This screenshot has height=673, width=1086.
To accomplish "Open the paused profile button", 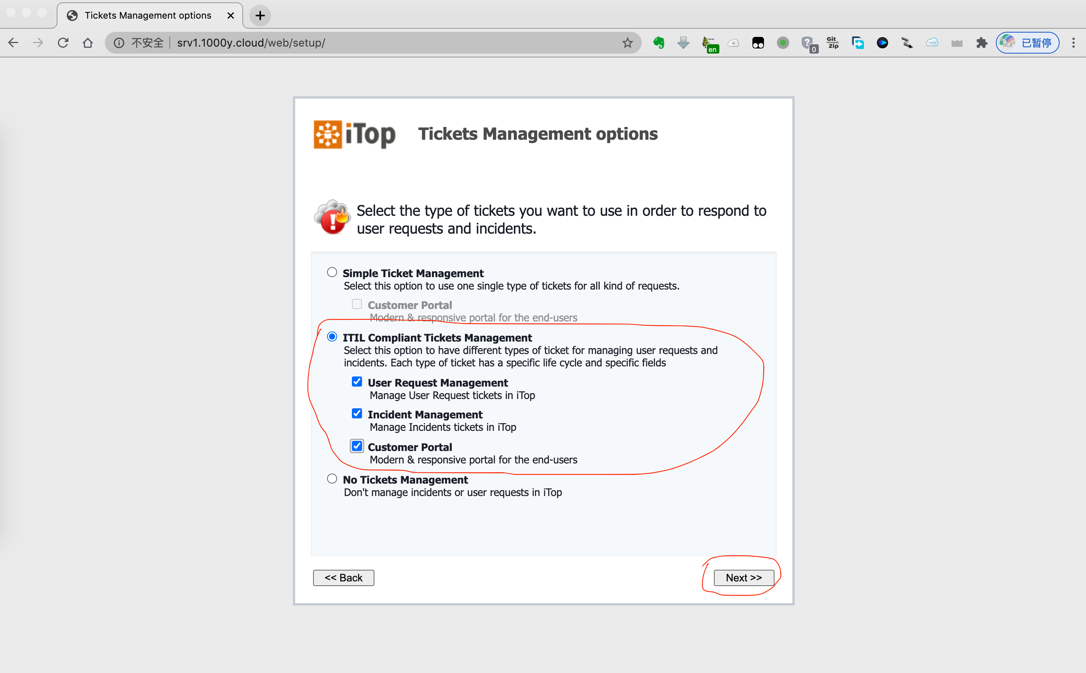I will click(1027, 43).
